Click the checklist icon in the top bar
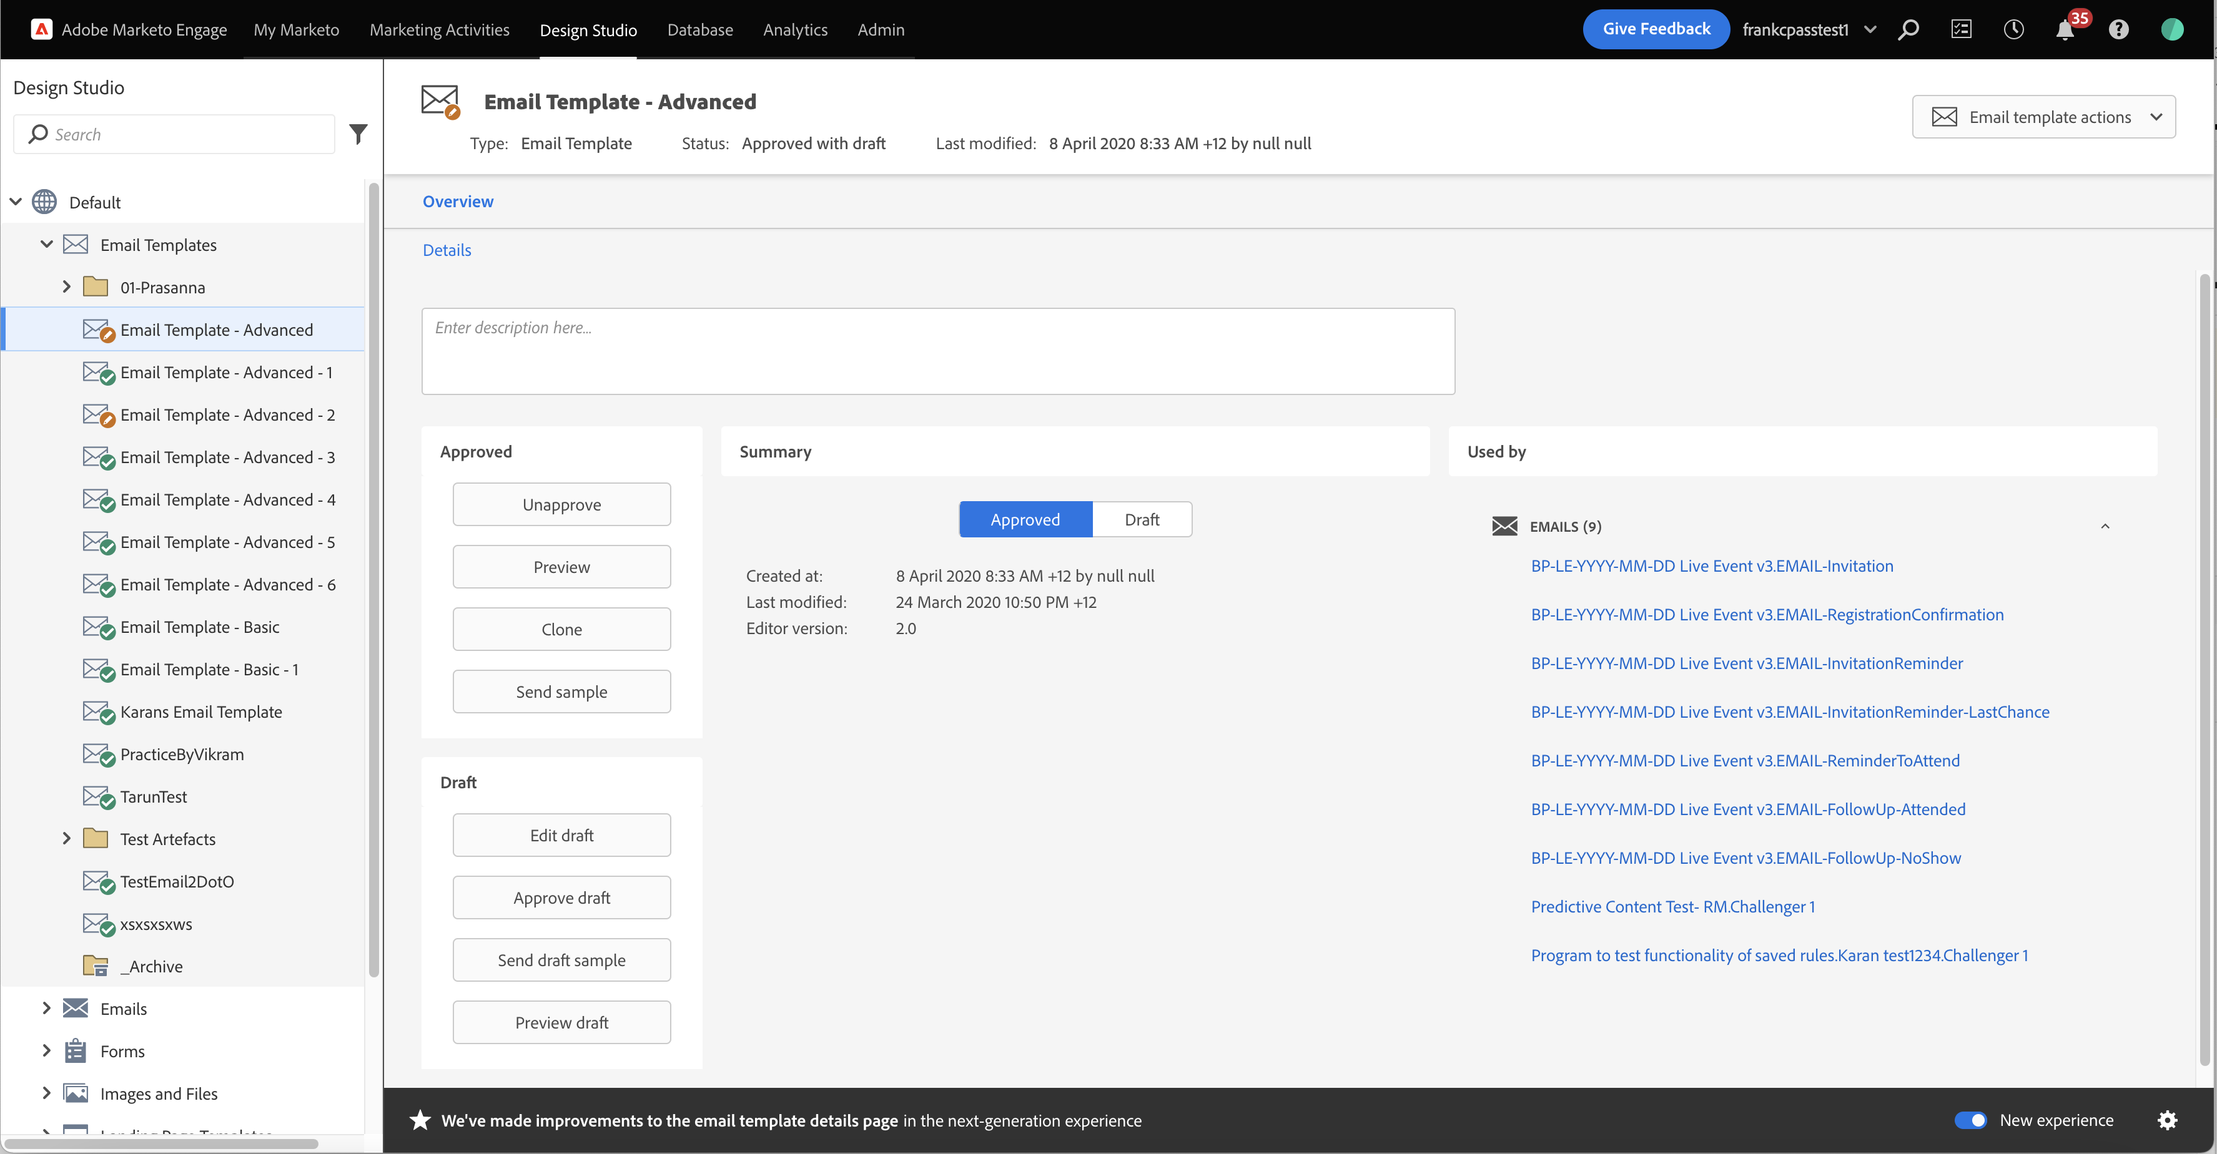The height and width of the screenshot is (1154, 2217). pos(1962,28)
